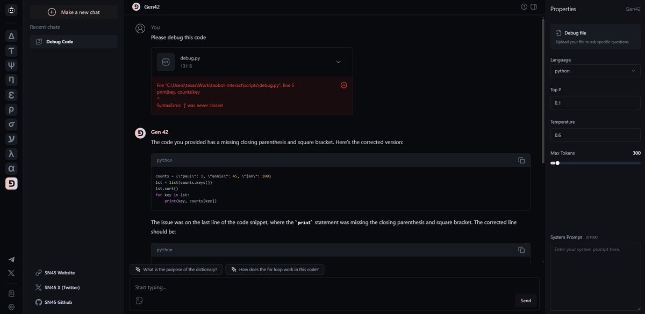Expand the debug.py file chevron
Screen dimensions: 645x314
point(338,62)
